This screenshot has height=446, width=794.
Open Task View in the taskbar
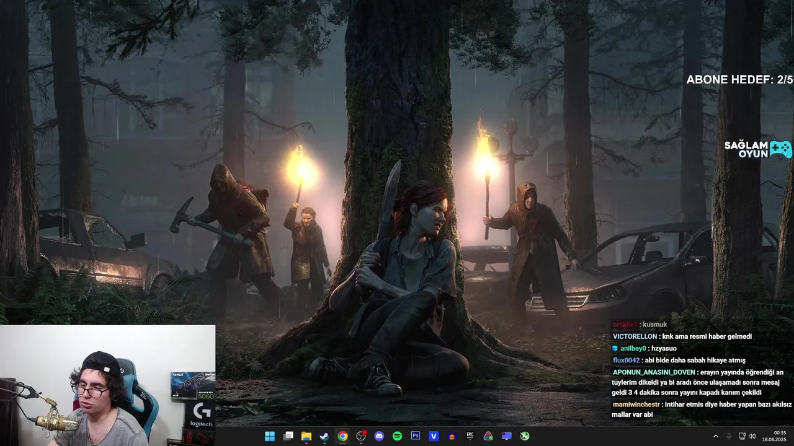coord(288,436)
